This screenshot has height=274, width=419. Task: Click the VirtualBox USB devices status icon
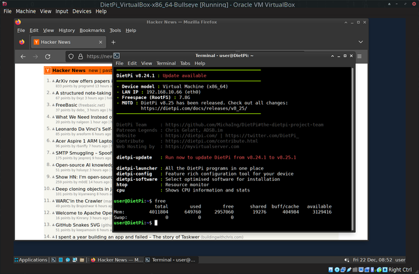click(349, 269)
